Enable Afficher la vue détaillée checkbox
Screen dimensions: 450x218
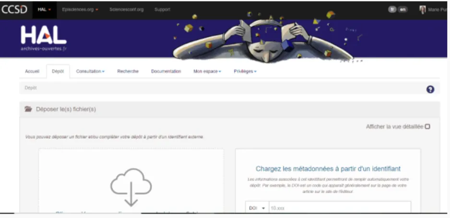[427, 127]
